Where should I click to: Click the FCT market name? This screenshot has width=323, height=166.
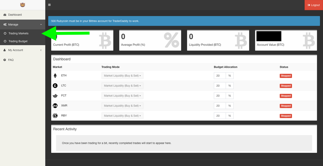point(64,96)
